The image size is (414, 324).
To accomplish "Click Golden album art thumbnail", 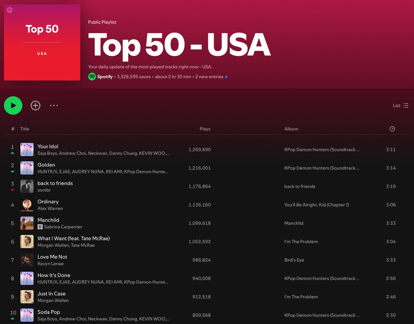I will click(x=27, y=168).
